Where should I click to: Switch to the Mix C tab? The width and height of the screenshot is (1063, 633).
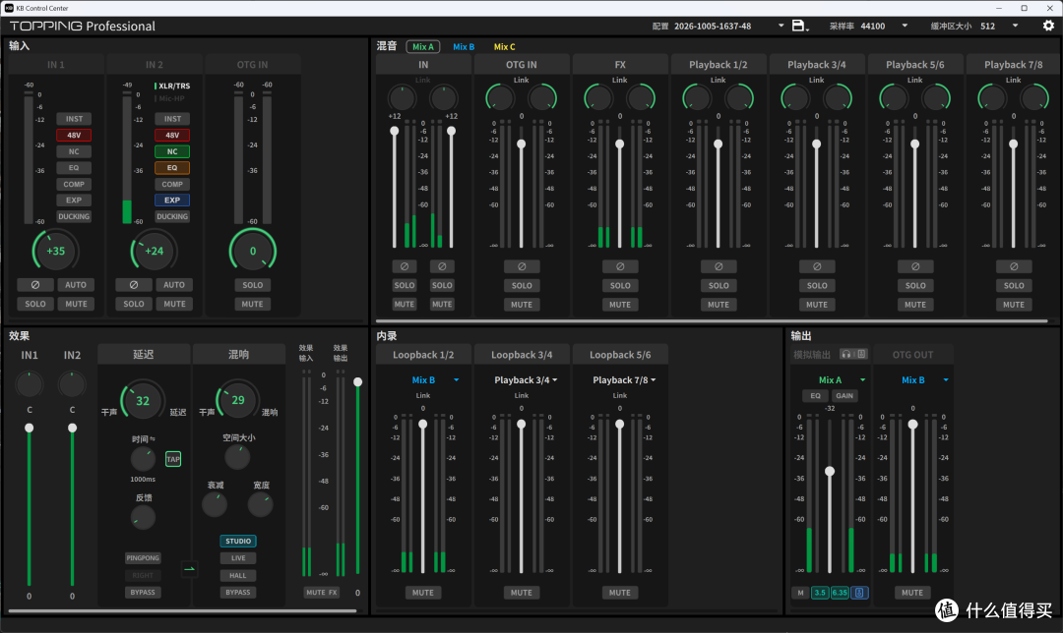(x=504, y=47)
